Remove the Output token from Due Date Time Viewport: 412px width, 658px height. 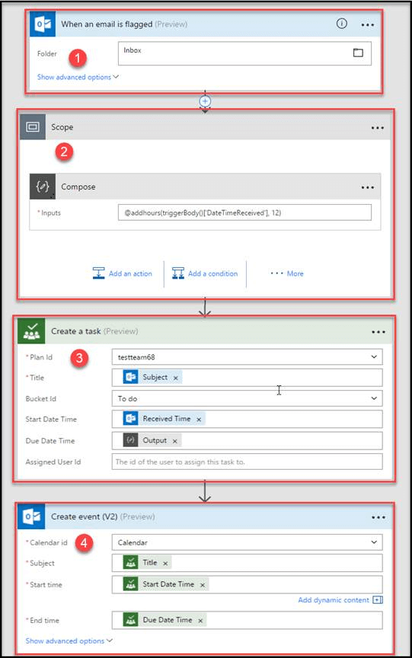tap(175, 441)
